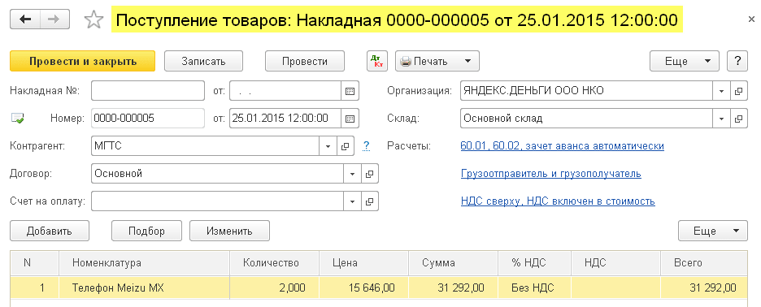Expand the Контрагент dropdown list
The image size is (761, 307).
tap(328, 146)
